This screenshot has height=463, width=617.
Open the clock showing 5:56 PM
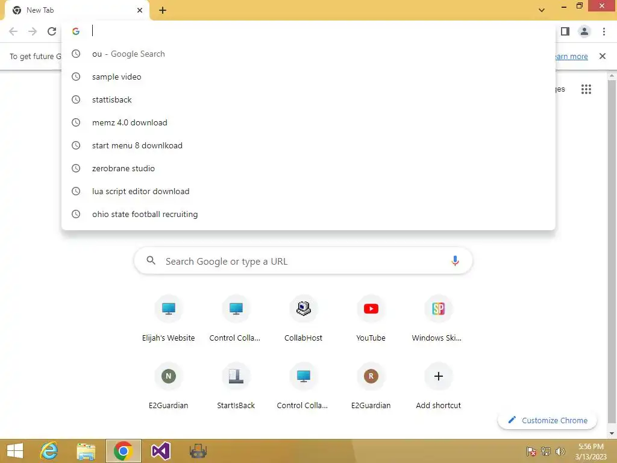click(591, 451)
